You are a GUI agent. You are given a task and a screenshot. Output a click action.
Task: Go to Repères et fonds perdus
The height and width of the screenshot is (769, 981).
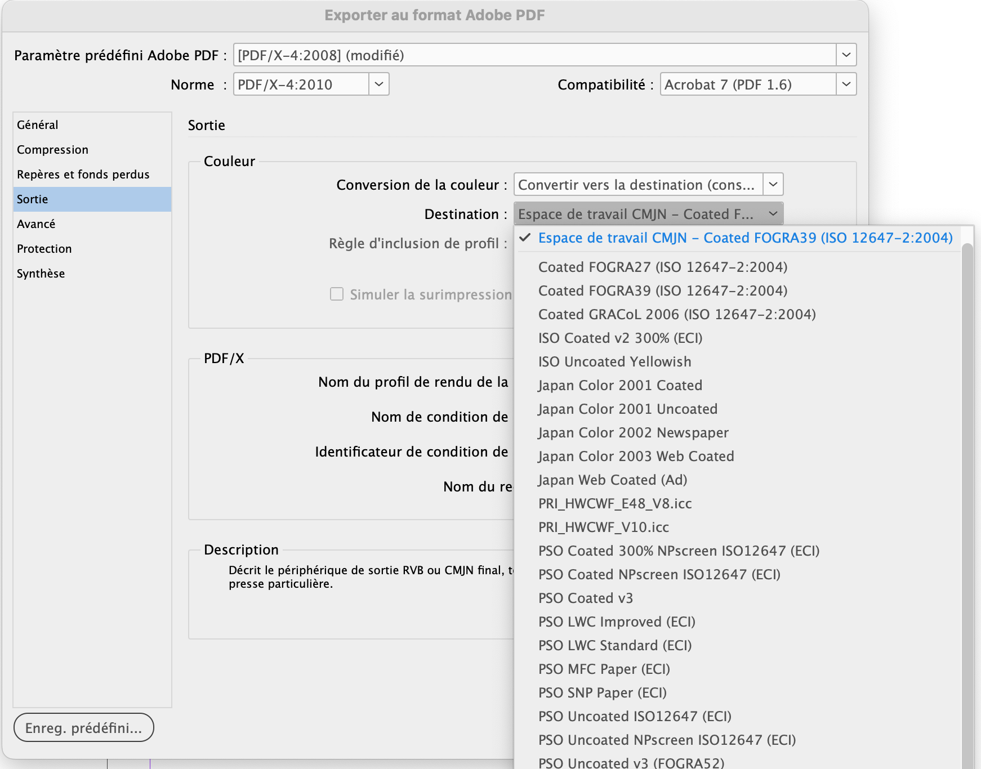(x=83, y=174)
